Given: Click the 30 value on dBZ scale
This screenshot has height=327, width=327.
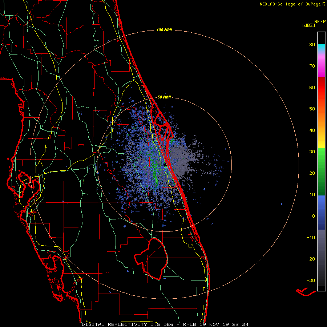Looking at the screenshot, I should [312, 152].
